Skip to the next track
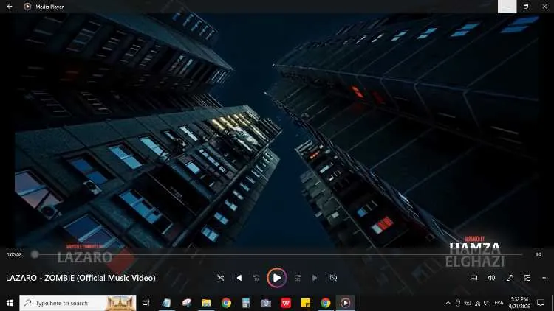 click(x=315, y=278)
